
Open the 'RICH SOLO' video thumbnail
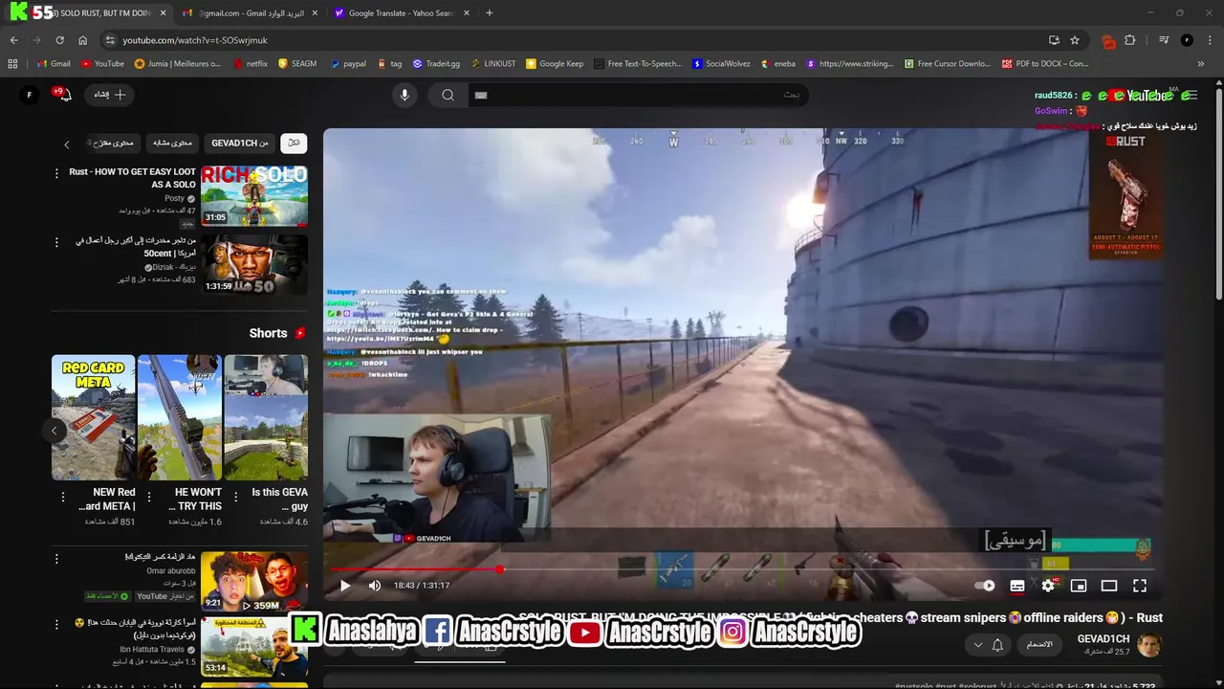coord(254,196)
